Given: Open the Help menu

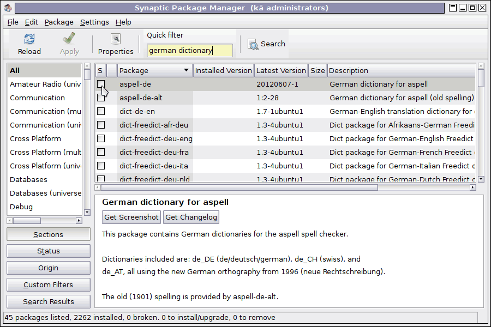Looking at the screenshot, I should tap(123, 22).
